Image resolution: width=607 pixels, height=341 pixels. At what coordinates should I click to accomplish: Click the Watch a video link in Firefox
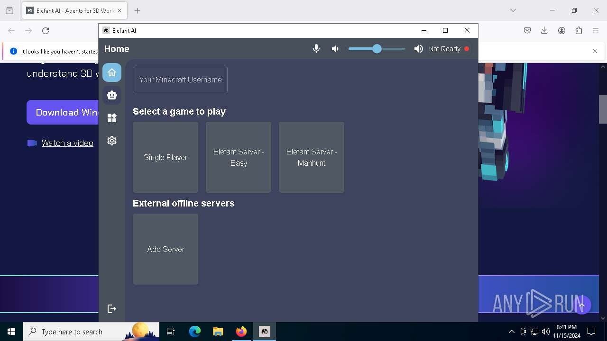67,143
